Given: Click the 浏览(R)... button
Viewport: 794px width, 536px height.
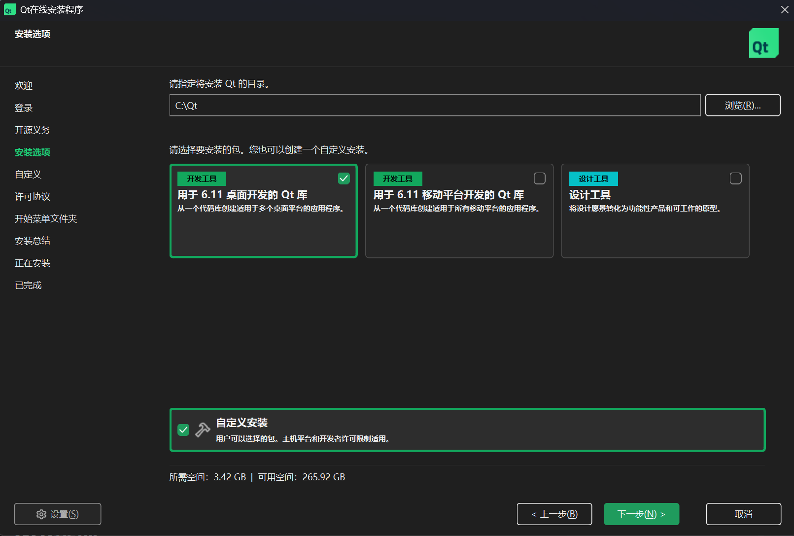Looking at the screenshot, I should (743, 105).
